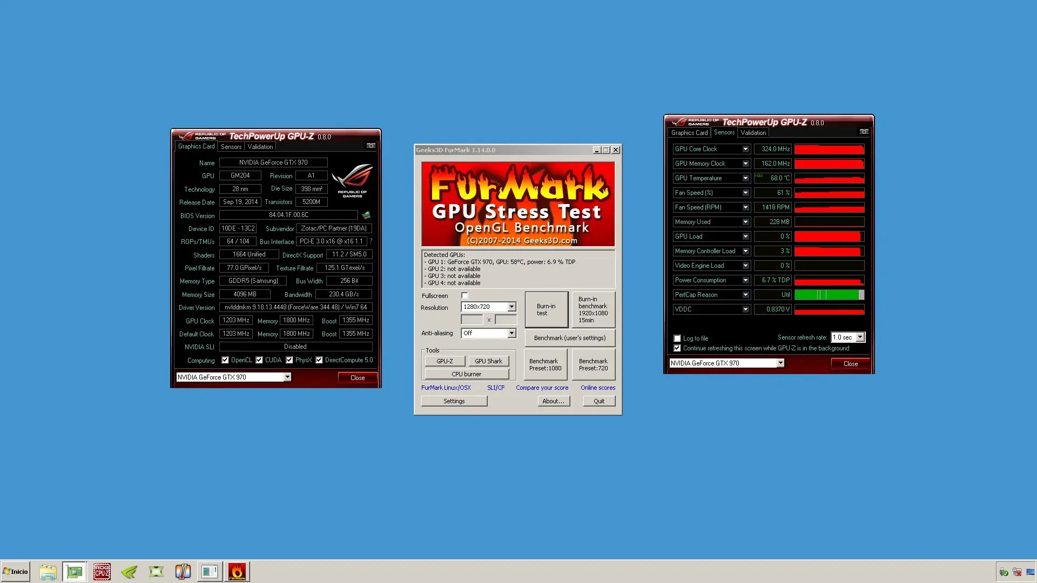
Task: Open the thermometer temperature app in taskbar
Action: [x=183, y=572]
